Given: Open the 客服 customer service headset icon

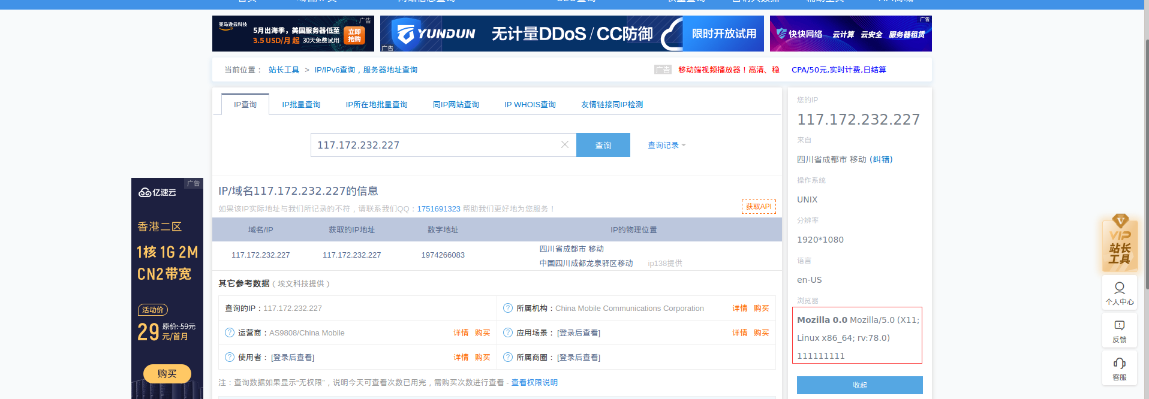Looking at the screenshot, I should pos(1120,368).
